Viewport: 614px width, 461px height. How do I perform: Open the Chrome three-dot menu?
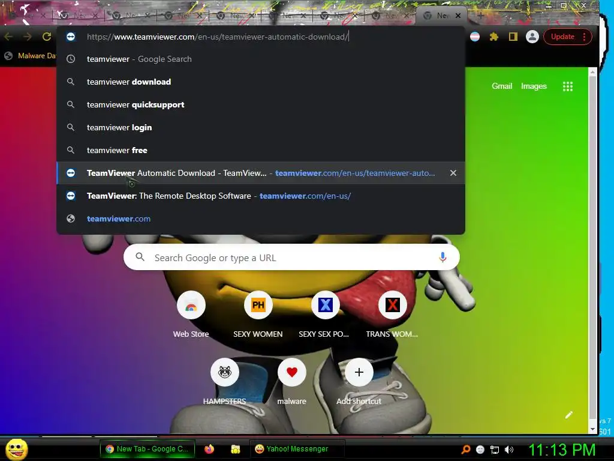[x=584, y=37]
